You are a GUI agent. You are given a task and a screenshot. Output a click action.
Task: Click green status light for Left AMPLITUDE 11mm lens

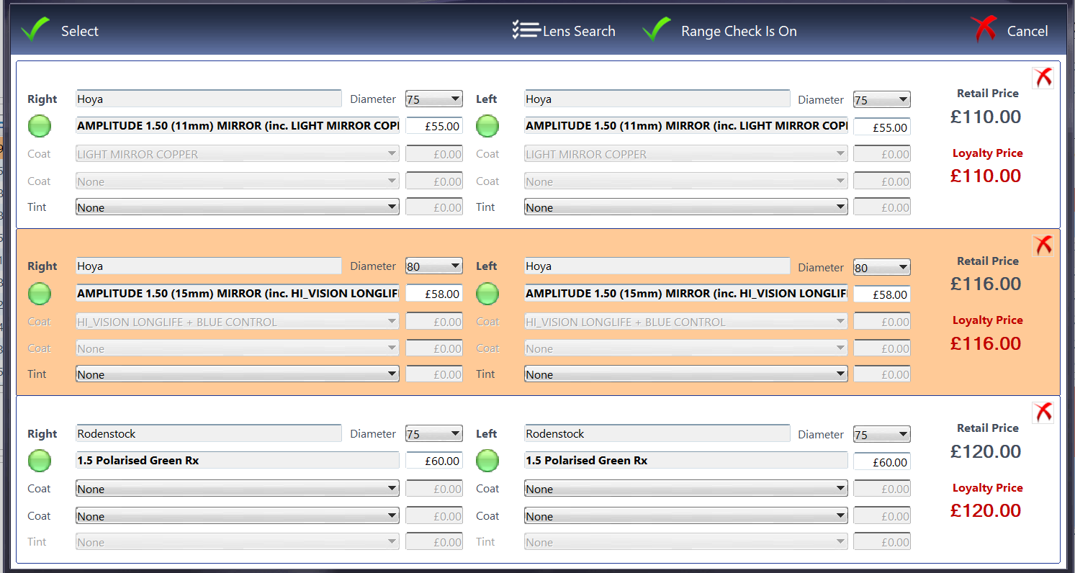[x=487, y=126]
